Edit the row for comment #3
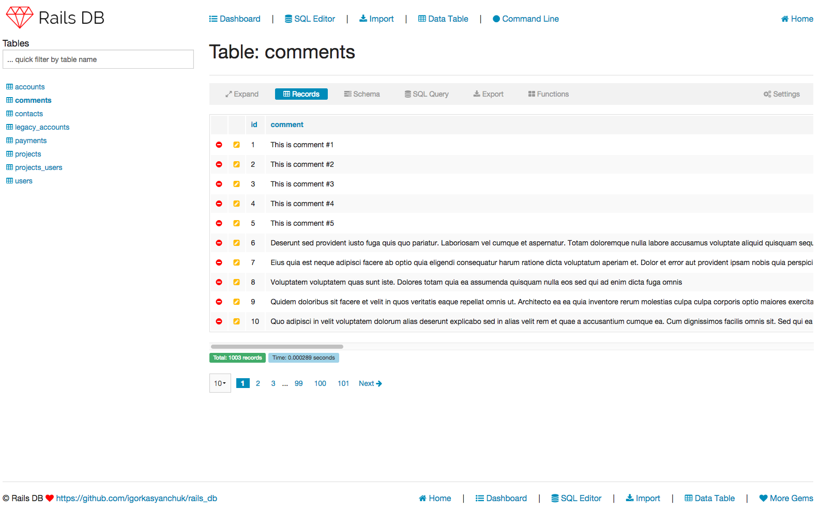 coord(236,184)
